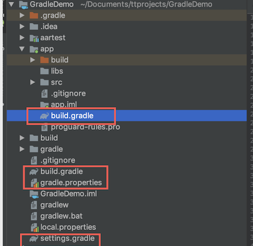Click the orange .gradle folder icon
The width and height of the screenshot is (253, 246).
click(34, 16)
